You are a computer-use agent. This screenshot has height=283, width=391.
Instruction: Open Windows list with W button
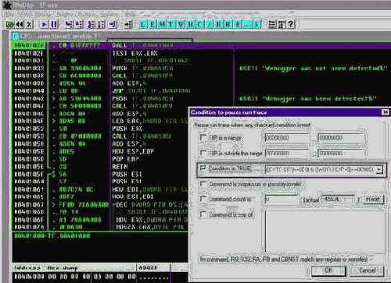point(181,25)
